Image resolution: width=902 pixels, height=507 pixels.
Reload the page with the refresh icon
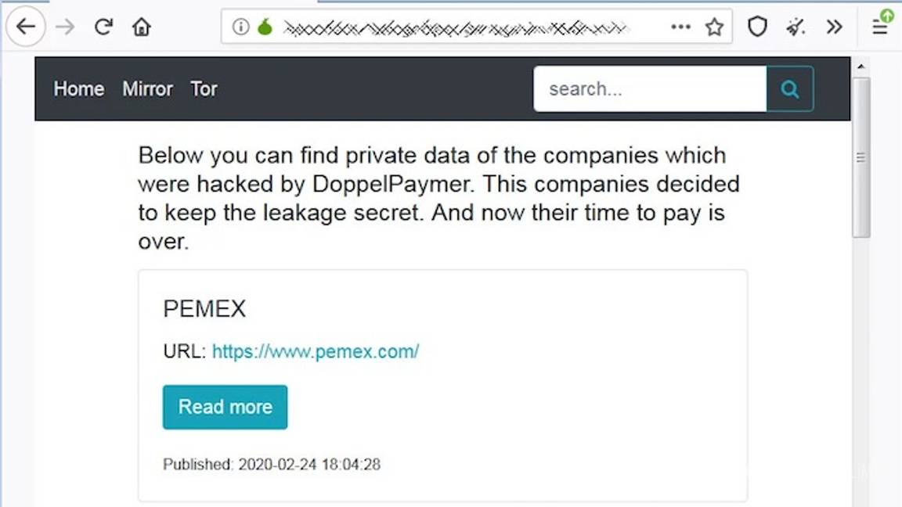pyautogui.click(x=103, y=26)
